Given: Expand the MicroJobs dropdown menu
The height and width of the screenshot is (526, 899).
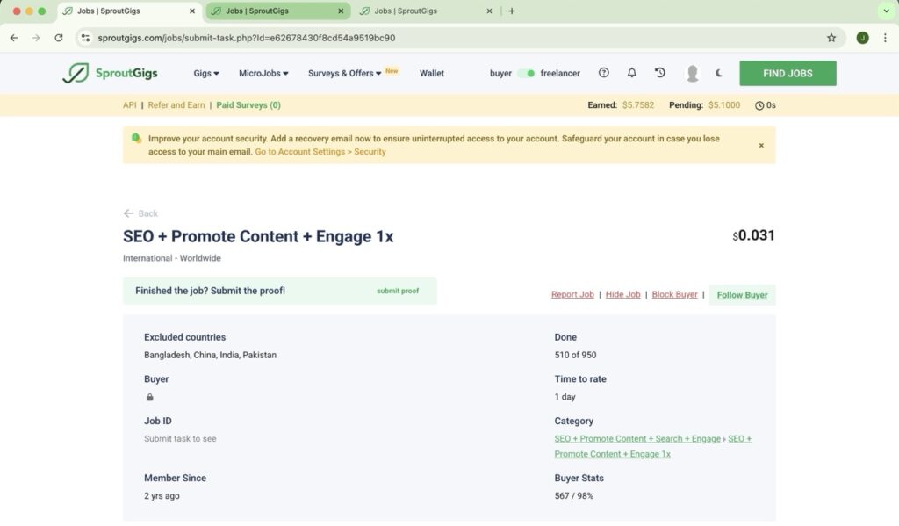Looking at the screenshot, I should (x=263, y=73).
